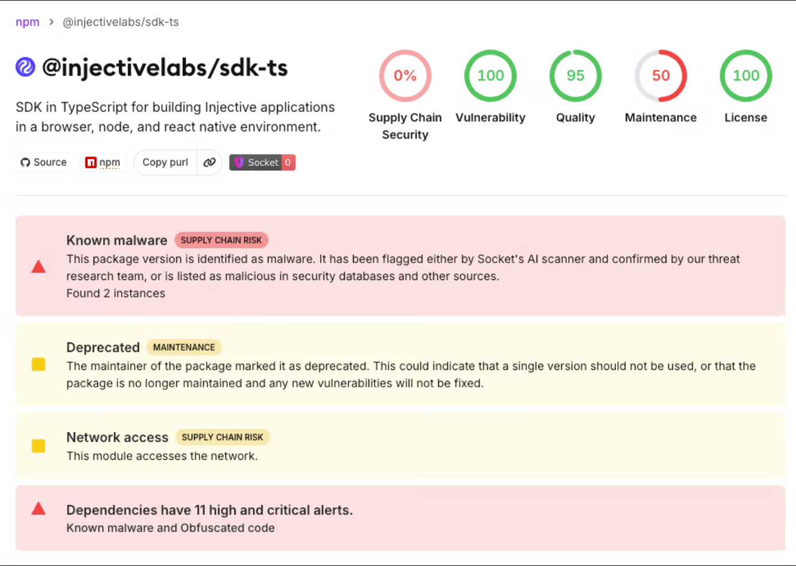Expand the Known malware alert

400,266
